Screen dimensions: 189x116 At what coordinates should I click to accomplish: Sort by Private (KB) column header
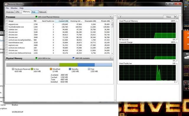pyautogui.click(x=105, y=21)
